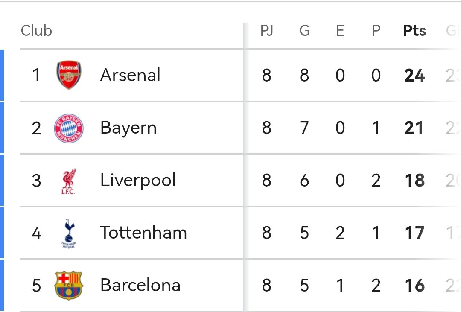
Task: Click the FC Barcelona crest
Action: click(69, 286)
